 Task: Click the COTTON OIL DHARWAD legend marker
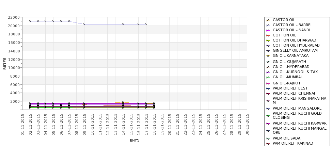268,40
